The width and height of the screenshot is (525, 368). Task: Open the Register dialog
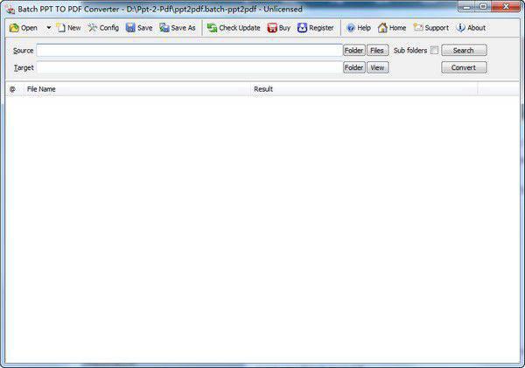click(x=315, y=28)
